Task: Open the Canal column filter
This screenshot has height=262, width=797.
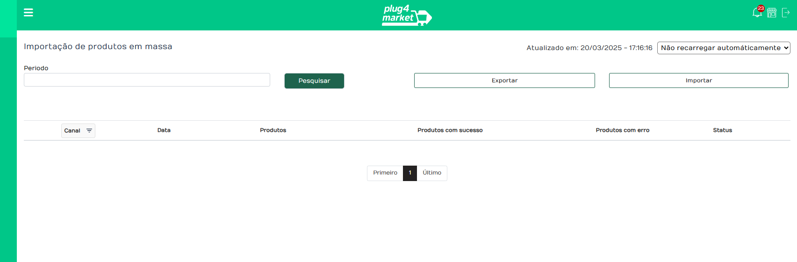Action: (x=78, y=131)
